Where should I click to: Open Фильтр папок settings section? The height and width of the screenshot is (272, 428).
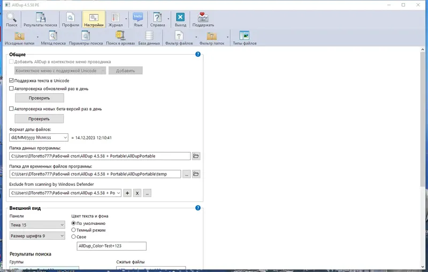click(211, 38)
